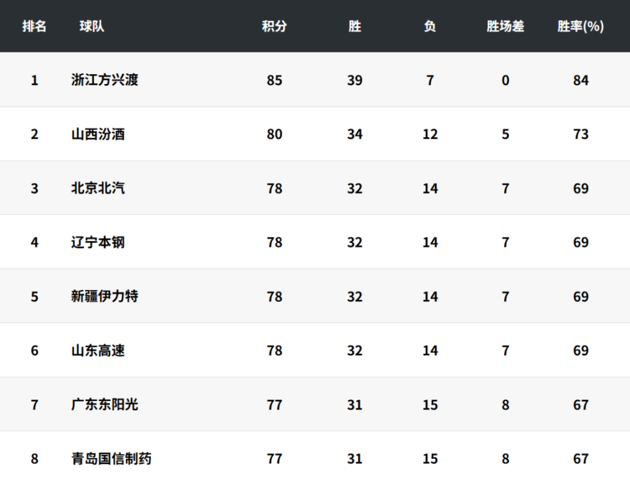
Task: Open team 青岛国信制药
Action: (x=112, y=459)
